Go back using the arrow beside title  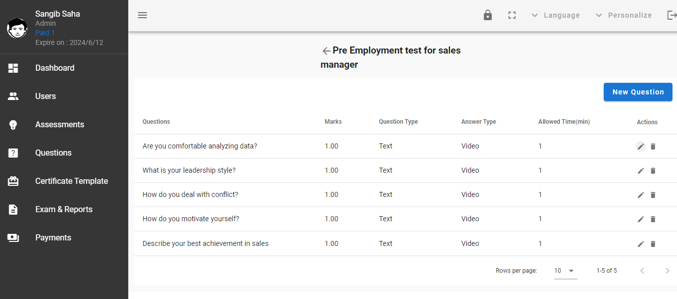326,51
